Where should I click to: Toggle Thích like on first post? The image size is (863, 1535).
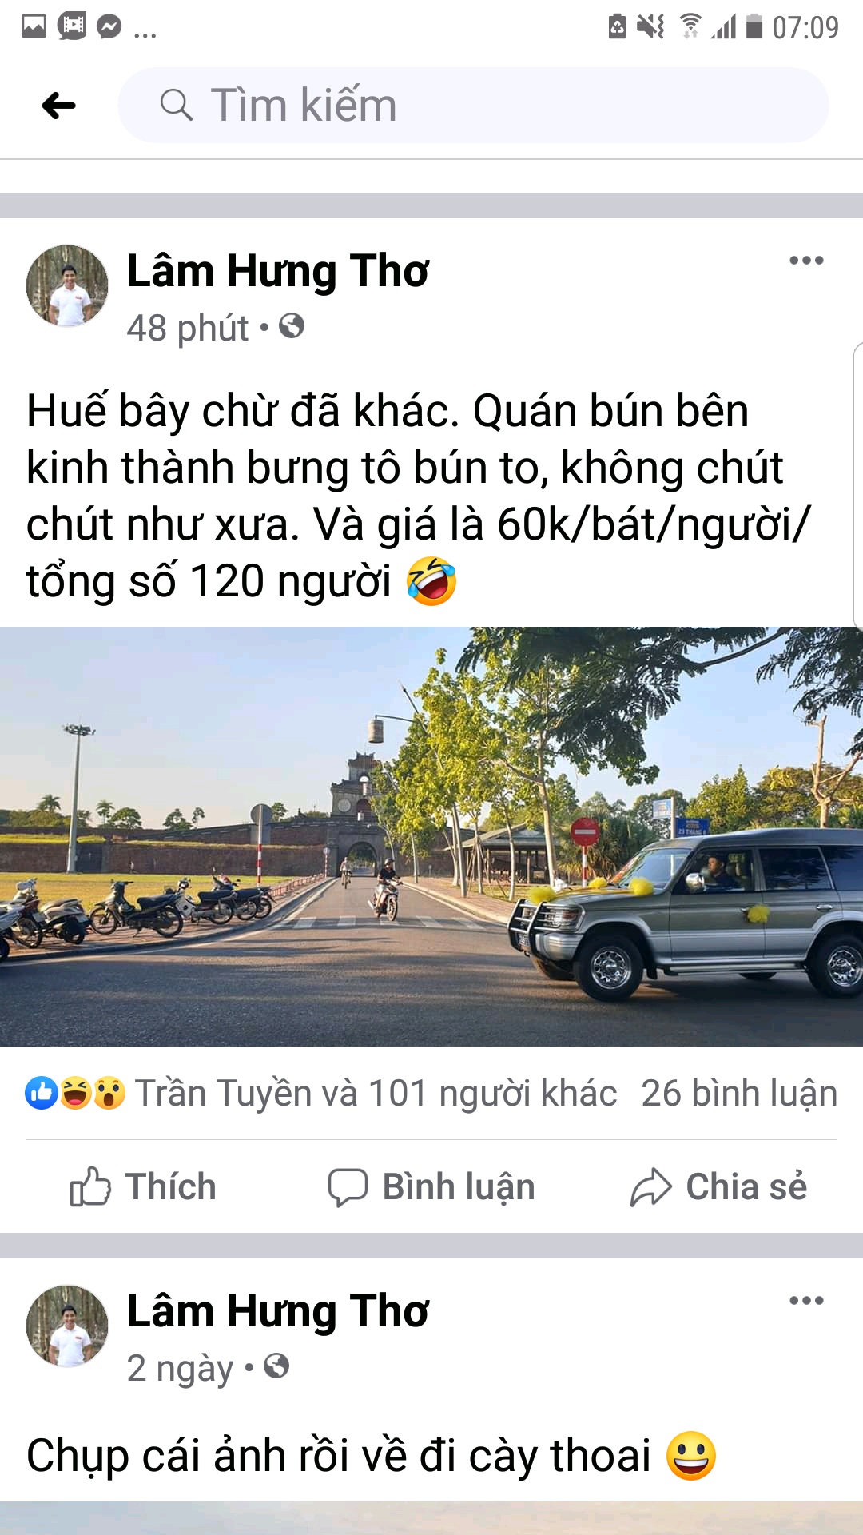(x=143, y=1186)
